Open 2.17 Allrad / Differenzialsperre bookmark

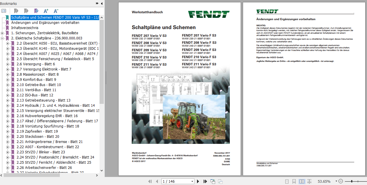57,121
